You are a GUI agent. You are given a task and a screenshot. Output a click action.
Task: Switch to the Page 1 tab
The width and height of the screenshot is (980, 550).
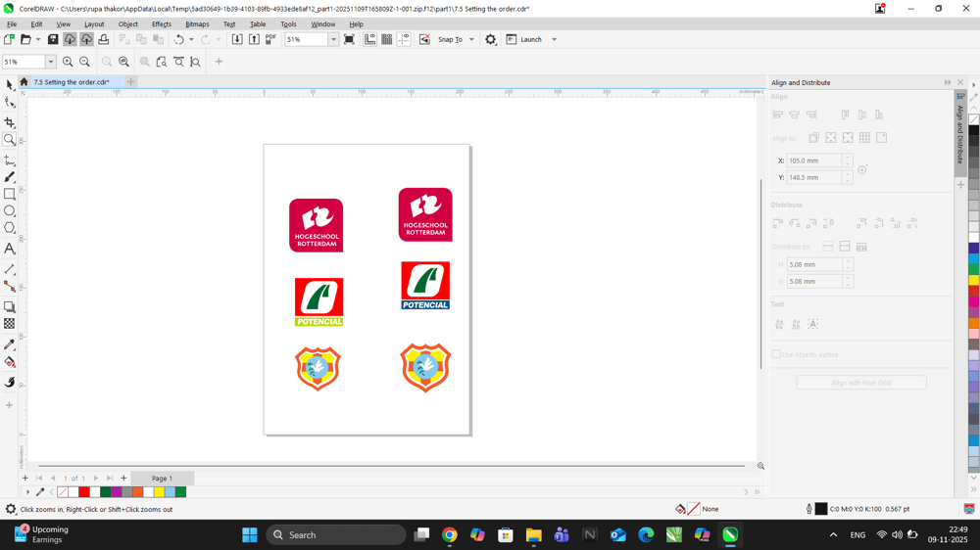tap(162, 479)
